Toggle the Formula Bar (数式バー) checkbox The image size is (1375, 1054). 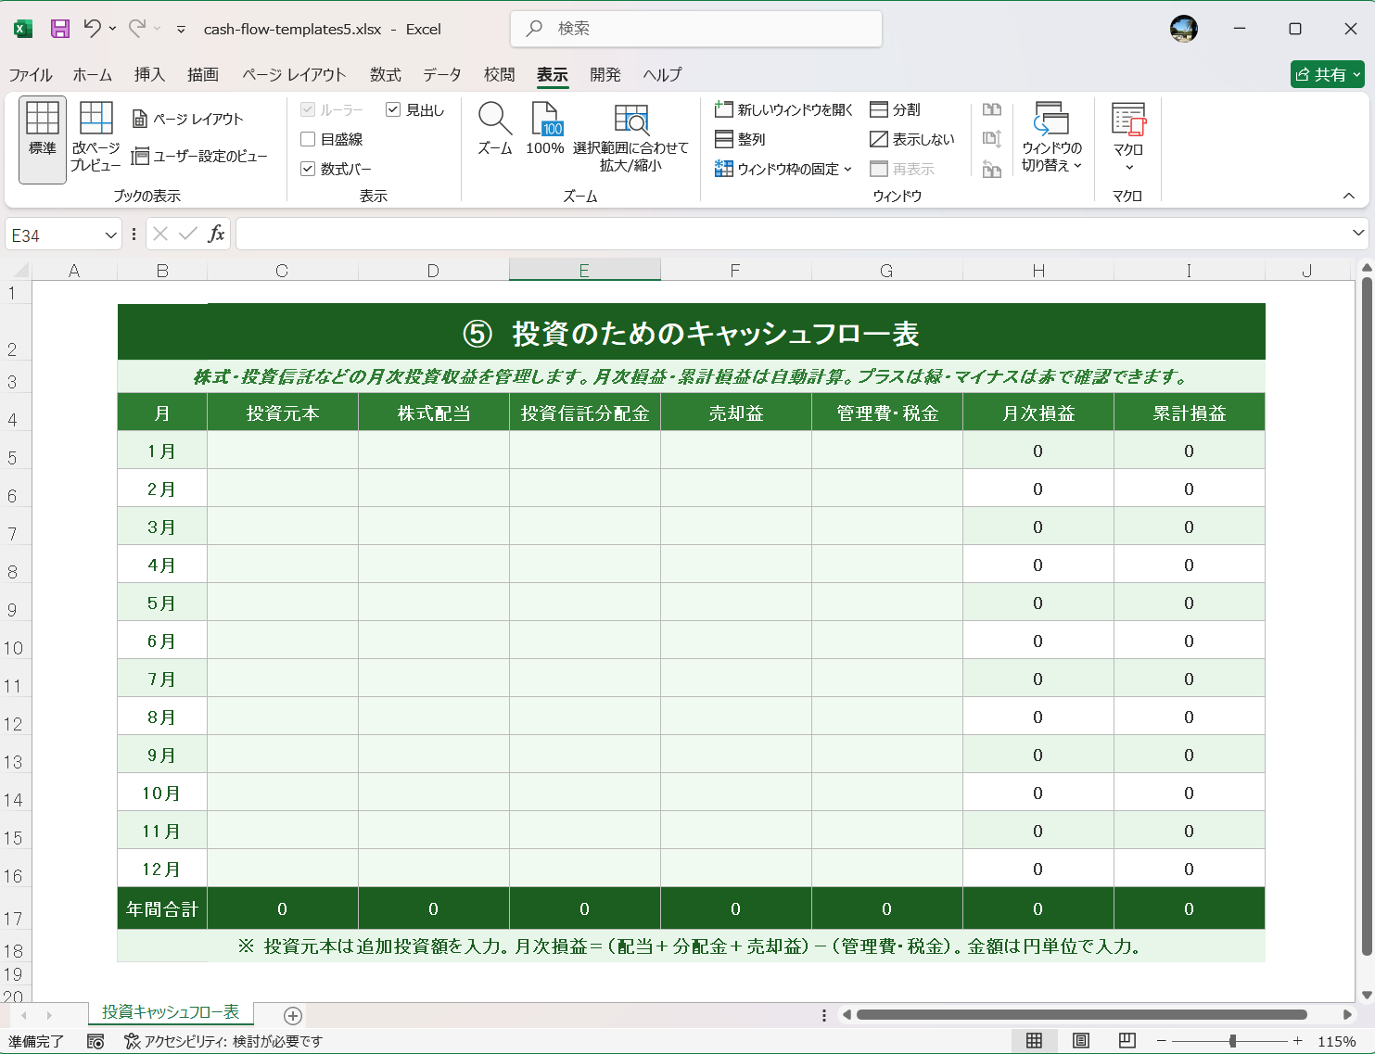coord(308,169)
